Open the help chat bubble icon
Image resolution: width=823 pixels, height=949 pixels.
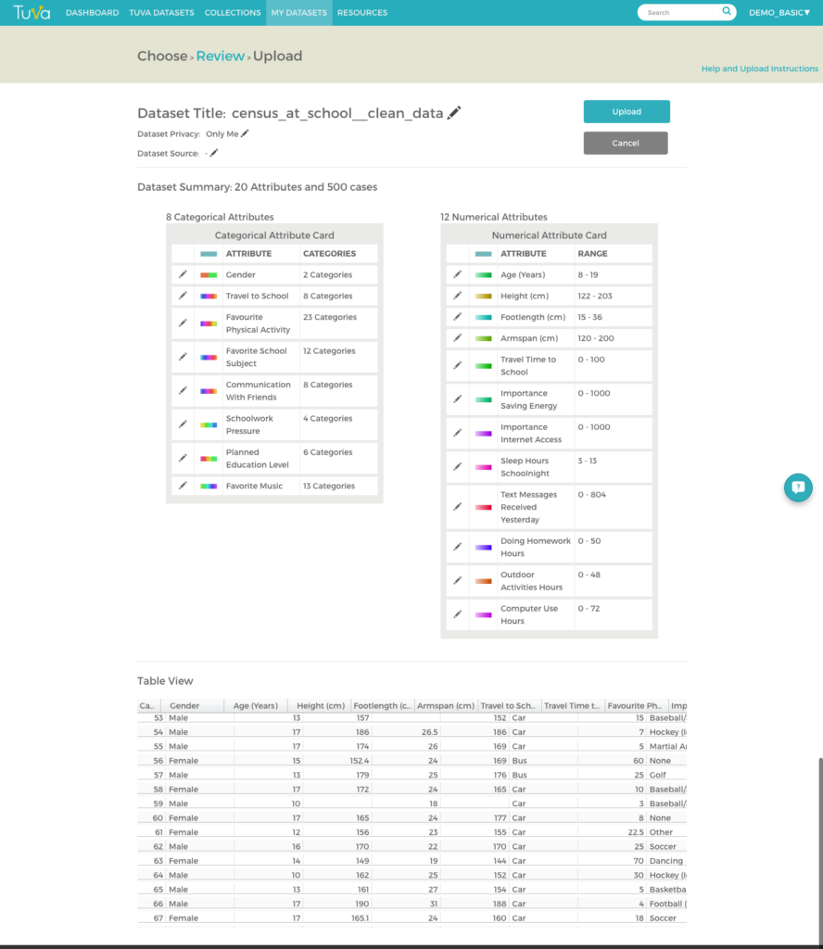point(798,487)
